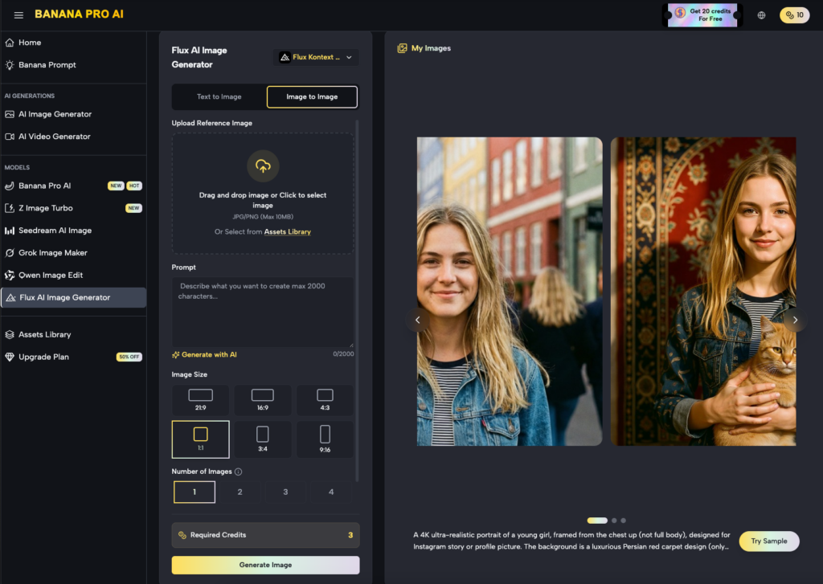Open Seedream AI Image model in sidebar
Image resolution: width=823 pixels, height=584 pixels.
tap(55, 231)
